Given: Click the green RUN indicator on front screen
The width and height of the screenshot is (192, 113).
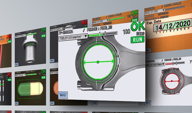Looking at the screenshot, I should pyautogui.click(x=137, y=40).
